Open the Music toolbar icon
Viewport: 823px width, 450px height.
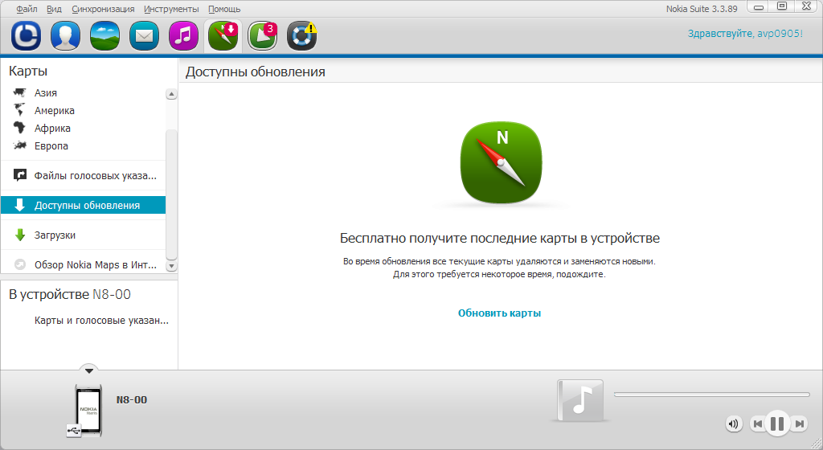tap(184, 36)
